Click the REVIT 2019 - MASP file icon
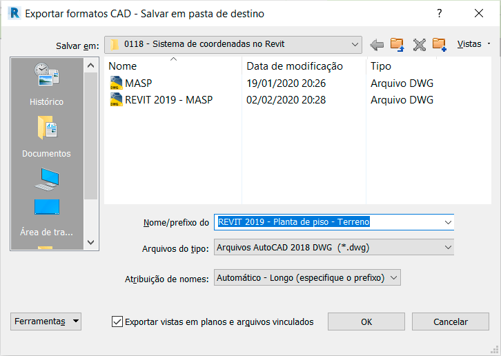This screenshot has width=501, height=356. (116, 100)
